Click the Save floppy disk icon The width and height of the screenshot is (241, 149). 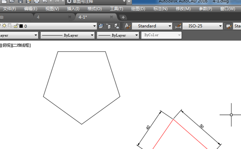(20, 1)
